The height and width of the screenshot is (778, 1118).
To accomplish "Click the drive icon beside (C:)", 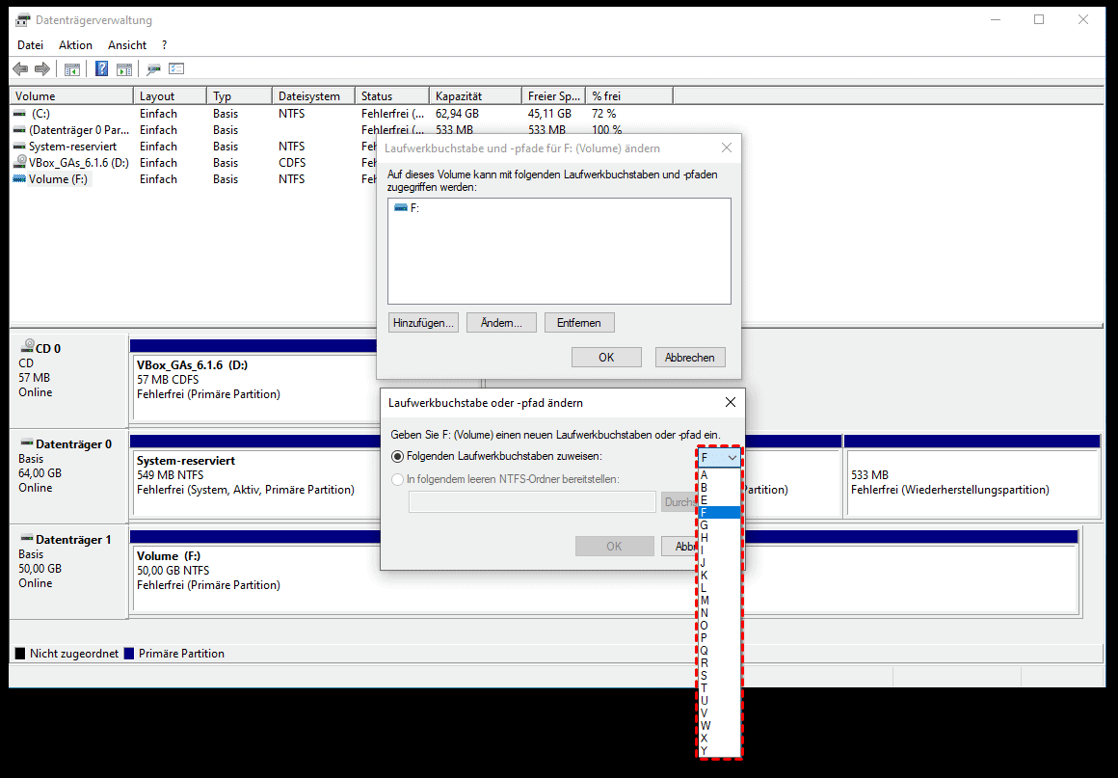I will click(x=20, y=114).
